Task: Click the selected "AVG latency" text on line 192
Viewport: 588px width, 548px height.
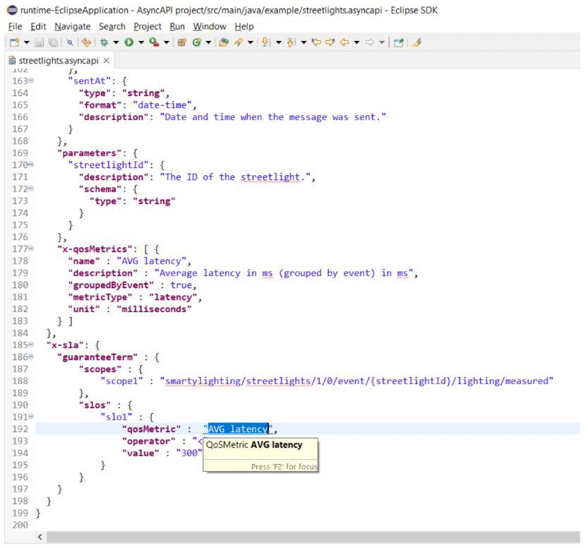Action: pyautogui.click(x=238, y=429)
